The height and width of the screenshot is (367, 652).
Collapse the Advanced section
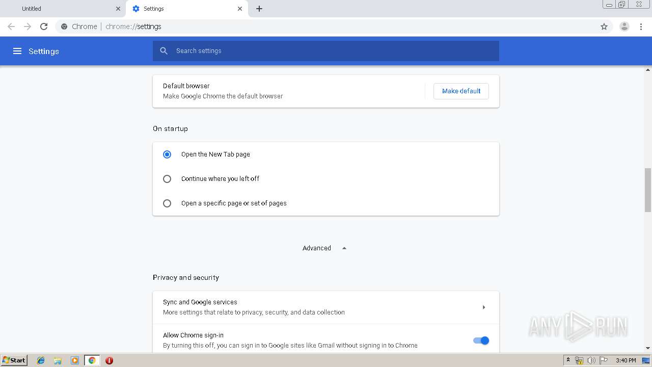point(324,248)
